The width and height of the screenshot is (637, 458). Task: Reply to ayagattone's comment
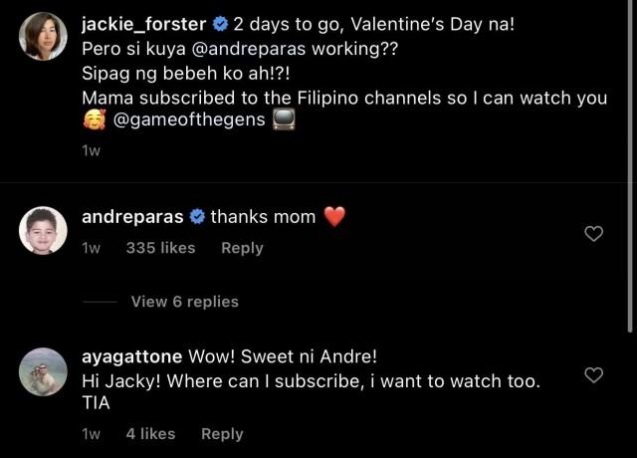click(x=222, y=433)
